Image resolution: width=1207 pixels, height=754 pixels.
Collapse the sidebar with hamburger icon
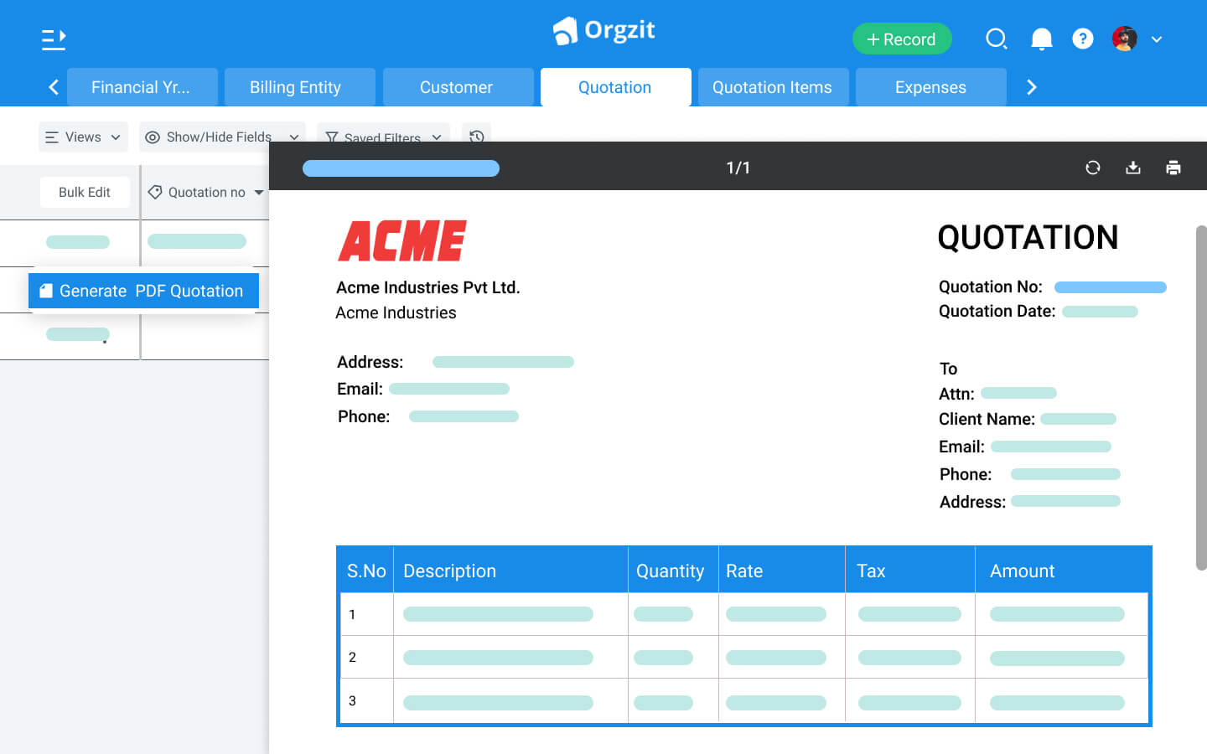coord(53,39)
